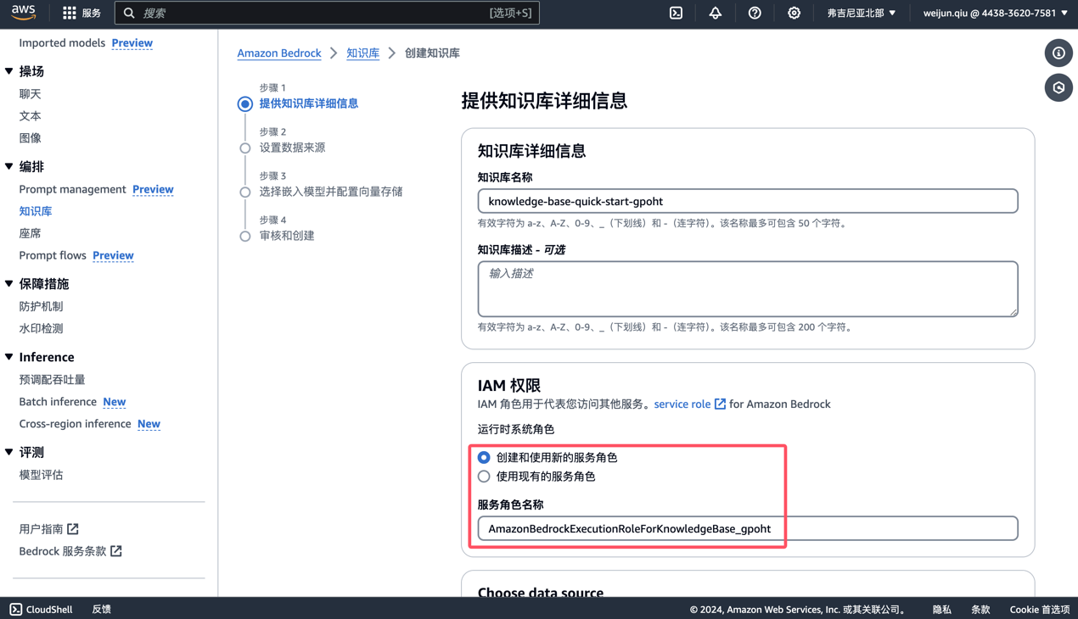Image resolution: width=1078 pixels, height=619 pixels.
Task: Open 座席 in the sidebar
Action: point(31,233)
